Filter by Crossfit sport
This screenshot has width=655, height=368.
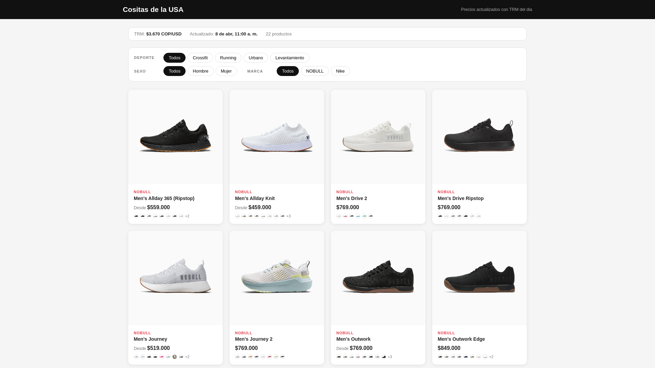[200, 58]
